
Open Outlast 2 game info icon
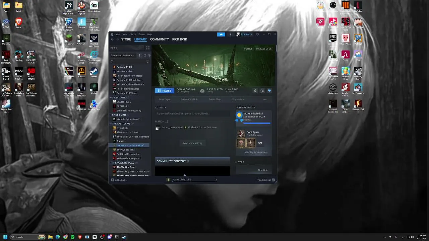[x=262, y=91]
